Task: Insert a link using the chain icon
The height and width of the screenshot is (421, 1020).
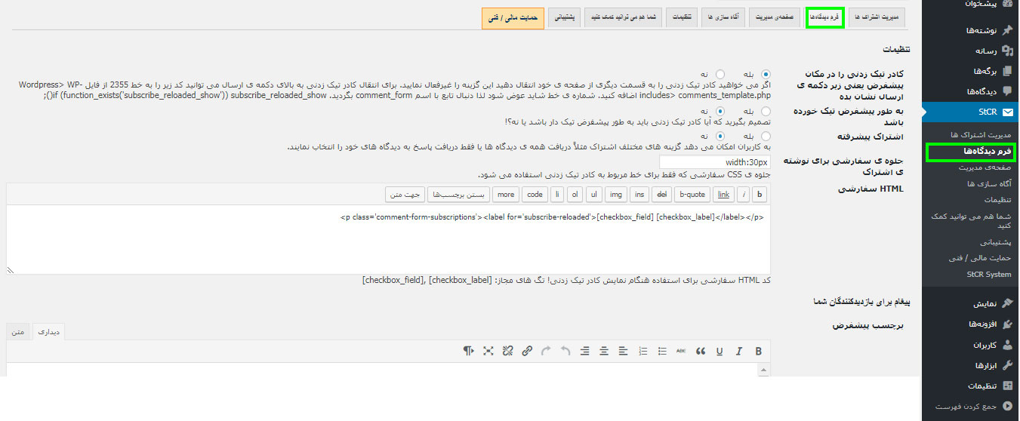Action: point(527,351)
